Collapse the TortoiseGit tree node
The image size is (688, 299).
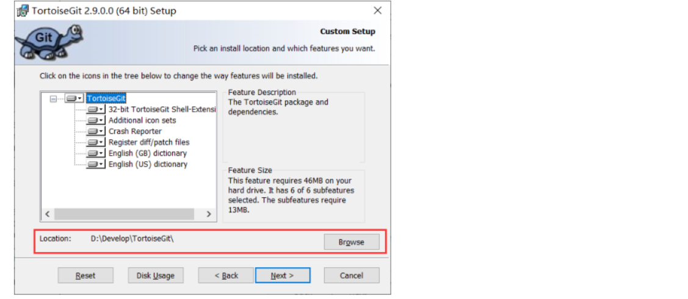click(x=54, y=99)
